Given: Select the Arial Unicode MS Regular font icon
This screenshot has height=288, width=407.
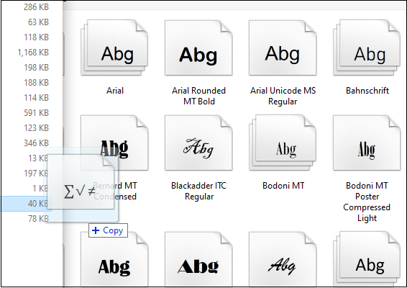Looking at the screenshot, I should click(283, 48).
